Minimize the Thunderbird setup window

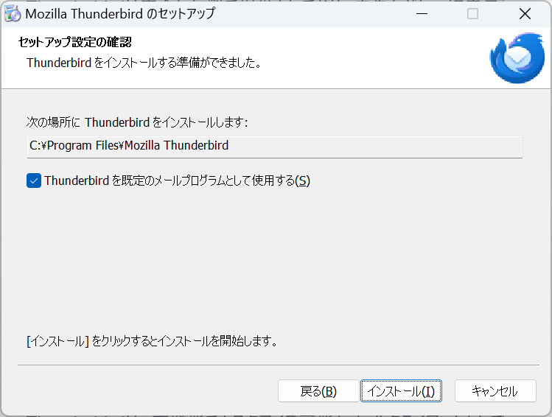click(x=422, y=14)
